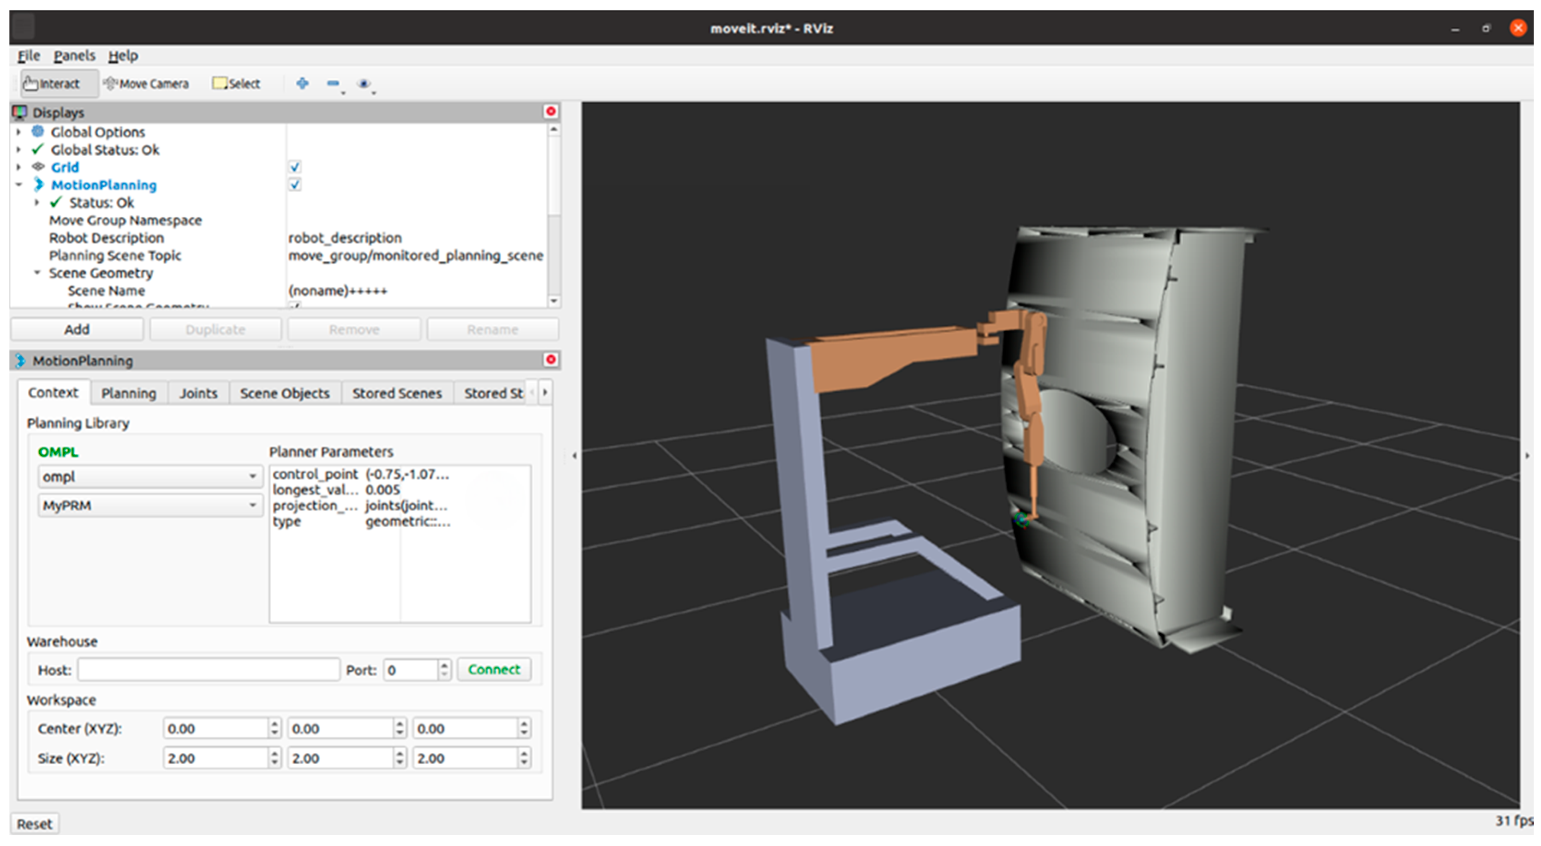Uncheck the Grid display checkbox
Viewport: 1541px width, 846px height.
pyautogui.click(x=295, y=167)
